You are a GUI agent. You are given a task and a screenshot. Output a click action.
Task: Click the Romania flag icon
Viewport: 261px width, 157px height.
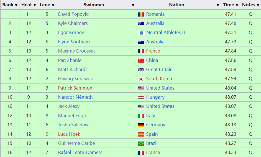tap(141, 14)
